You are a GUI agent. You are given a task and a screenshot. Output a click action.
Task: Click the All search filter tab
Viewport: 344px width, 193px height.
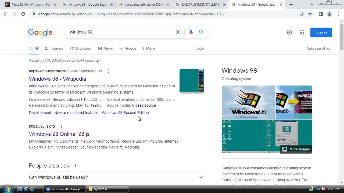click(34, 49)
